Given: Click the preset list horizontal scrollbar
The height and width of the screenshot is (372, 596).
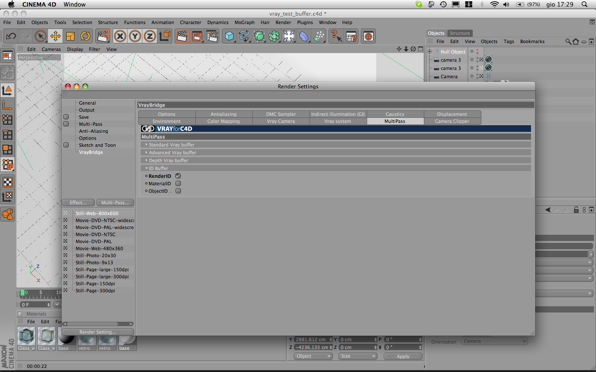Looking at the screenshot, I should pyautogui.click(x=98, y=324).
